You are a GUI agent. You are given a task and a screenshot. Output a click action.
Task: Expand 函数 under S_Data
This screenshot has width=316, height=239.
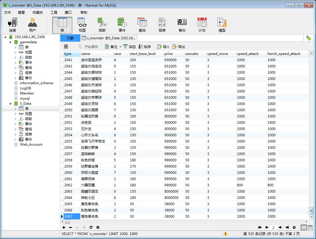point(15,119)
